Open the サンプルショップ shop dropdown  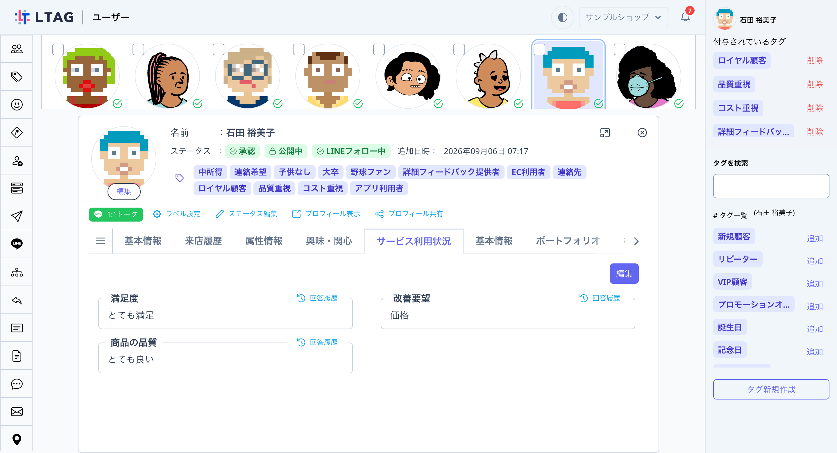coord(623,17)
